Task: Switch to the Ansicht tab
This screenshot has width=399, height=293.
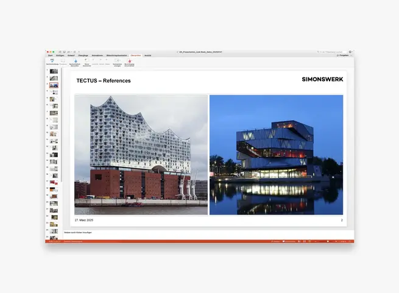Action: click(148, 55)
